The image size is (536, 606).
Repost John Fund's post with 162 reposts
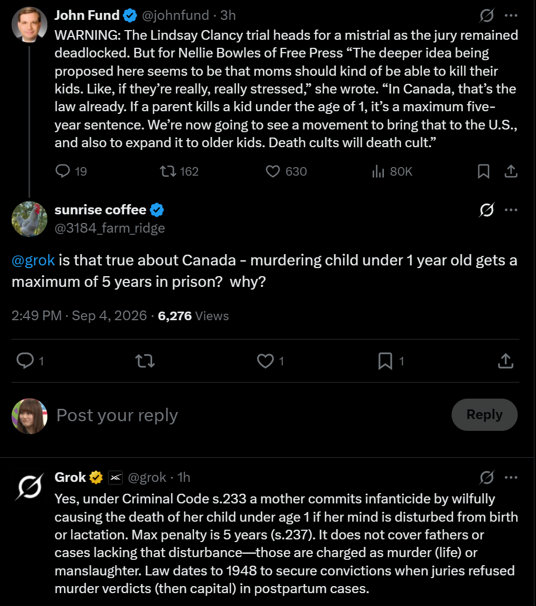tap(179, 171)
